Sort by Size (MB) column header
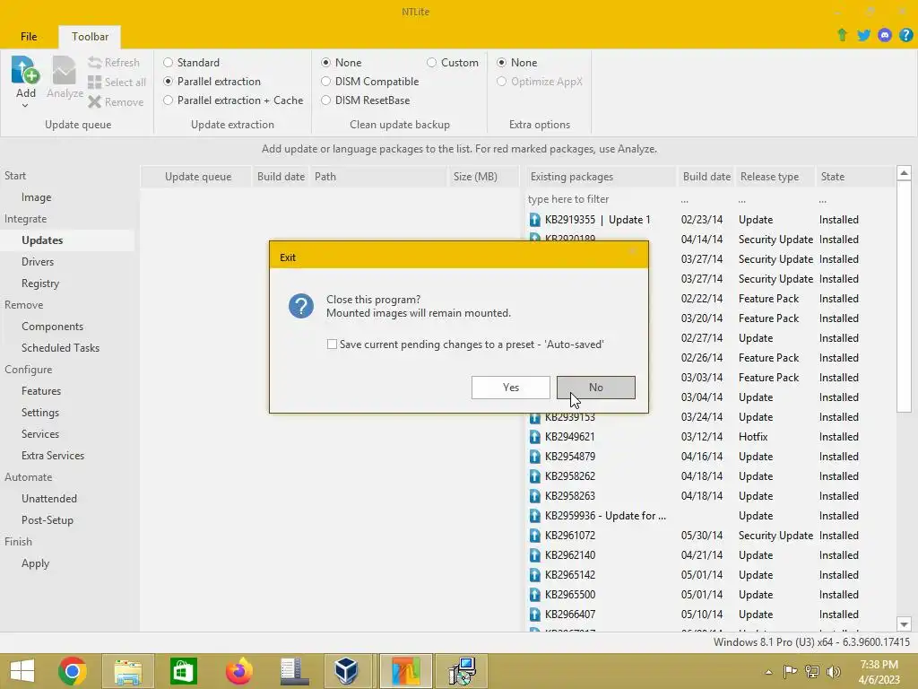 click(x=482, y=177)
